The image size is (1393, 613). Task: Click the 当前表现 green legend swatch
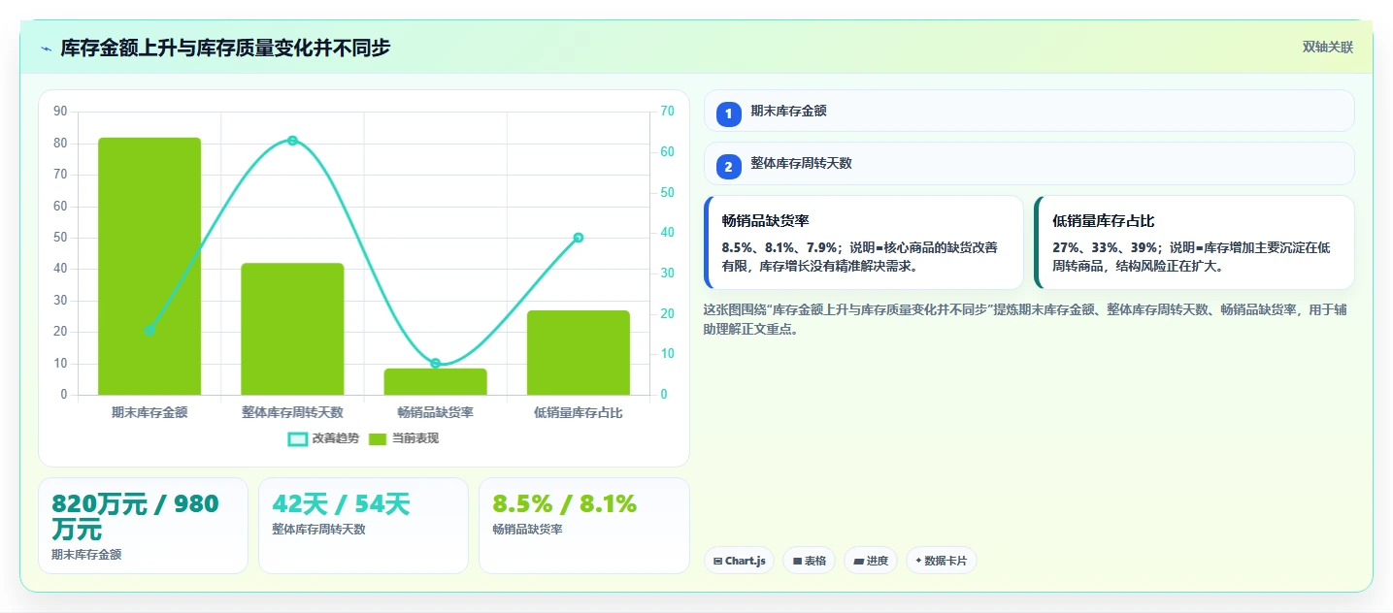point(378,439)
